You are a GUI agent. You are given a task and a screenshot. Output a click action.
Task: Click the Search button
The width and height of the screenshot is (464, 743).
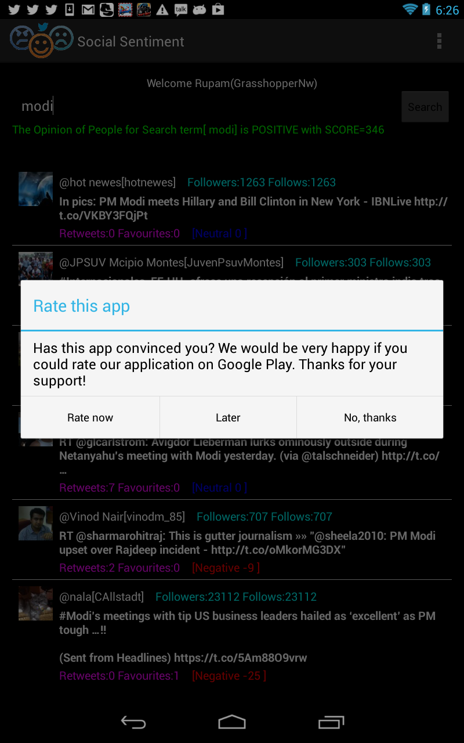click(425, 107)
